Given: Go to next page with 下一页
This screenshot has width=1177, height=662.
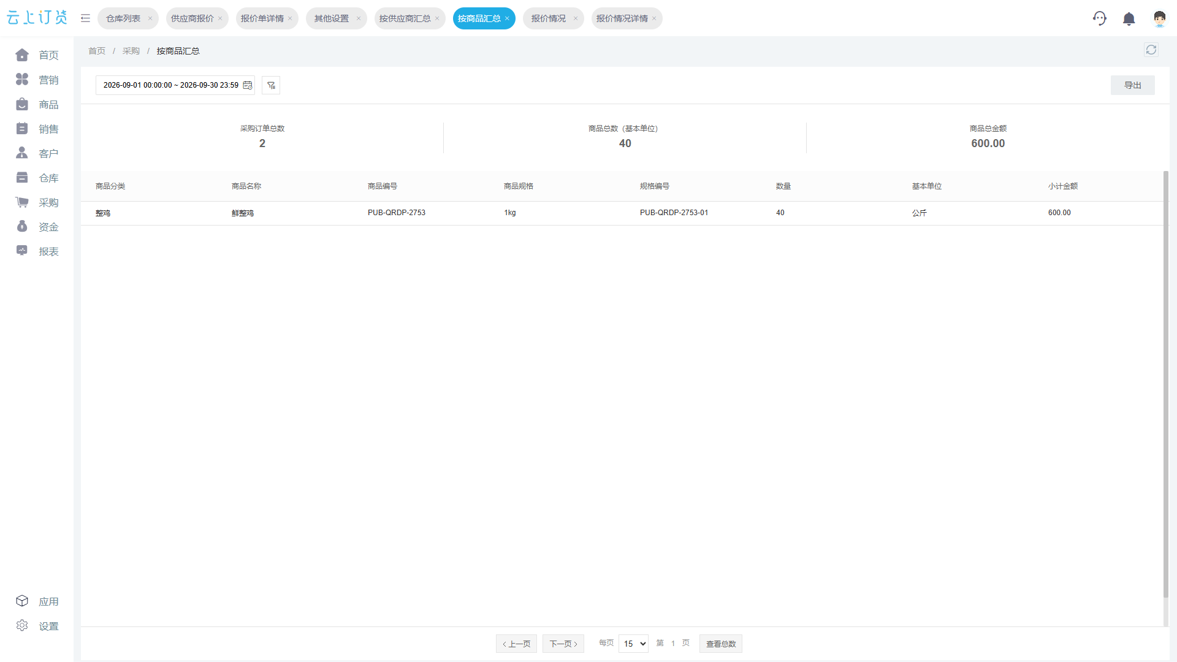Looking at the screenshot, I should 563,644.
